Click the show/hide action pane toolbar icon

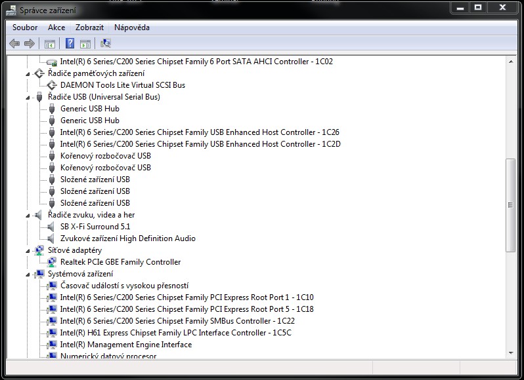pyautogui.click(x=85, y=44)
